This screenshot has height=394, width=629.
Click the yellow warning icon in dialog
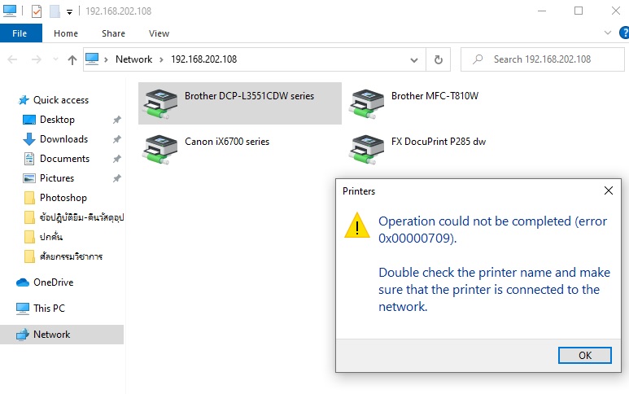pyautogui.click(x=356, y=225)
